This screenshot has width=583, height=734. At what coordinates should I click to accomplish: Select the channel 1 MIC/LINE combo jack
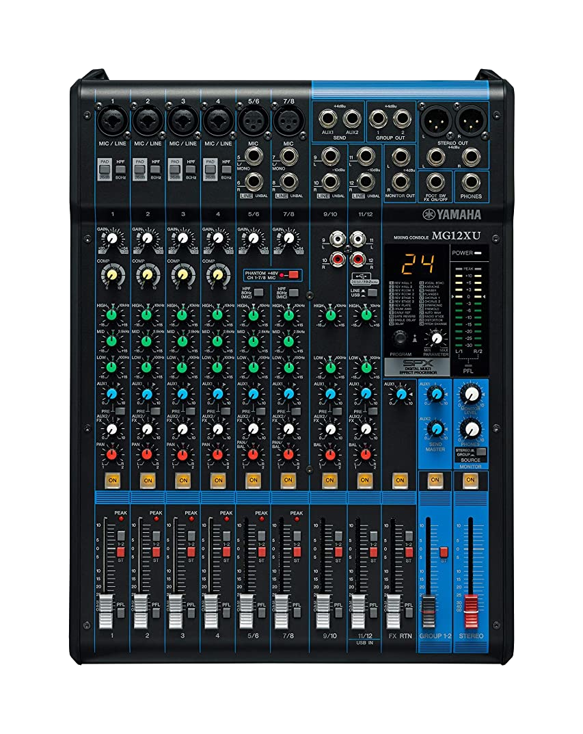pos(112,120)
